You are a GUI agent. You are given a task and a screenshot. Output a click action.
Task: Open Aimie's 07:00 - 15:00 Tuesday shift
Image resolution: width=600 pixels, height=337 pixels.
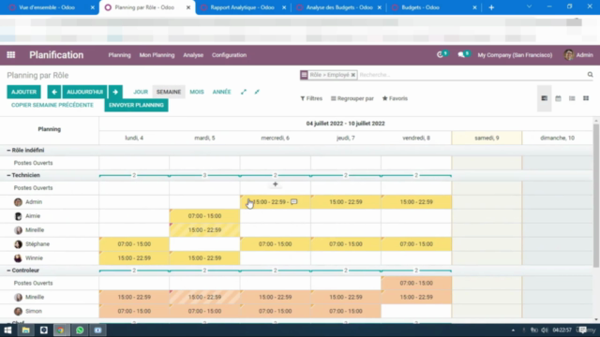pyautogui.click(x=204, y=216)
